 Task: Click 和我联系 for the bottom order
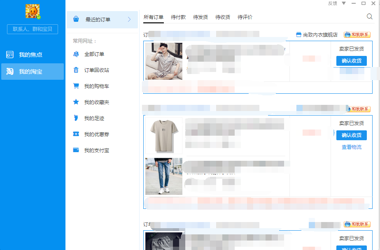coord(357,225)
